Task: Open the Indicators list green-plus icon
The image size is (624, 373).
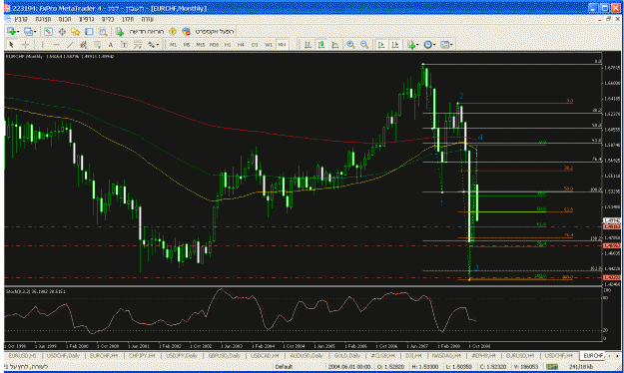Action: [x=411, y=45]
